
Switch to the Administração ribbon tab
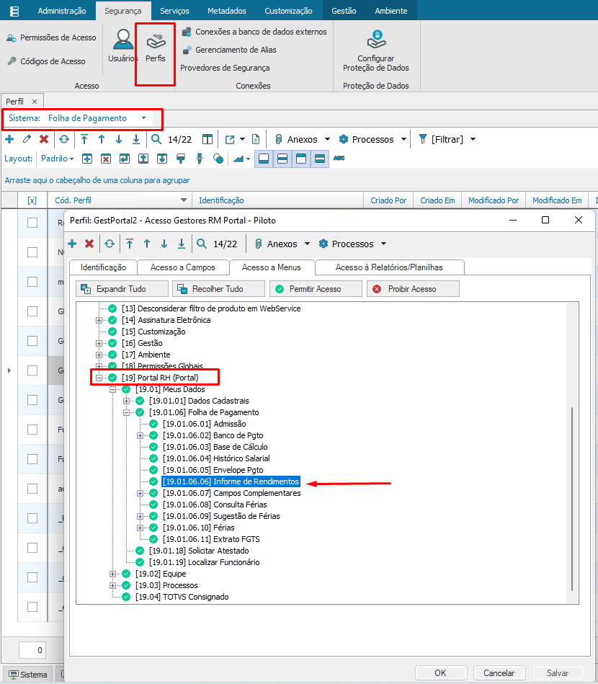pos(62,11)
